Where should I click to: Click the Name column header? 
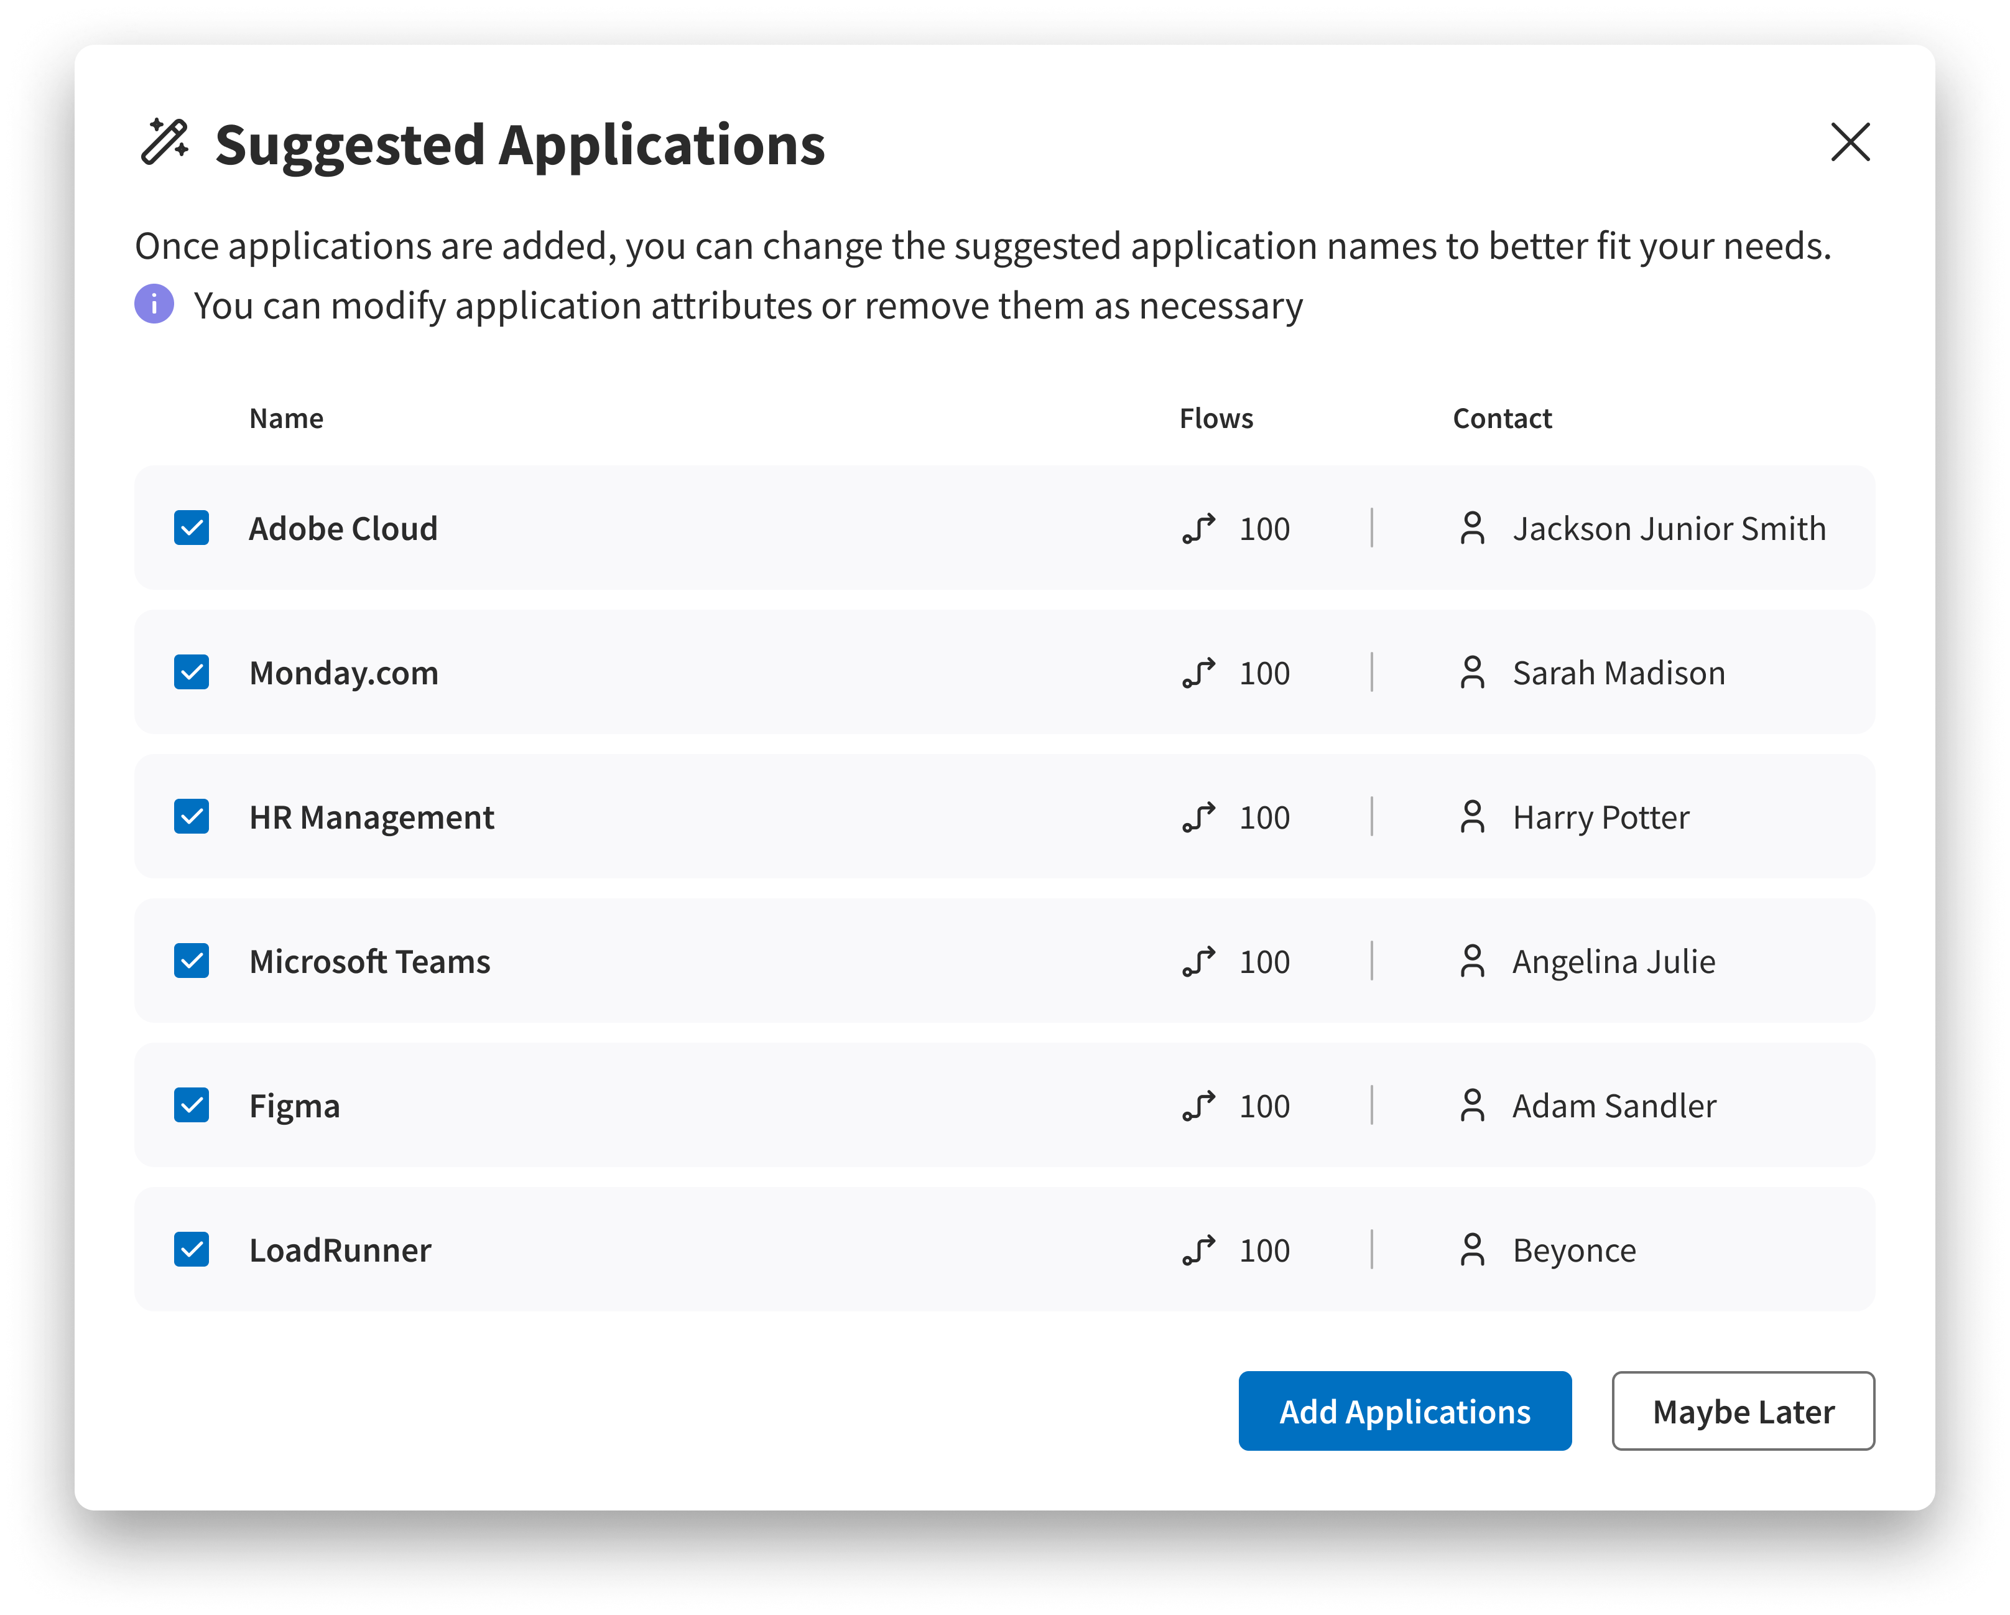(286, 419)
